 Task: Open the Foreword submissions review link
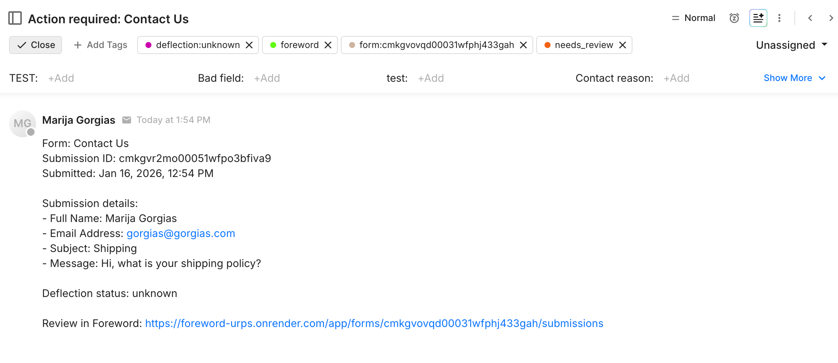pos(374,323)
